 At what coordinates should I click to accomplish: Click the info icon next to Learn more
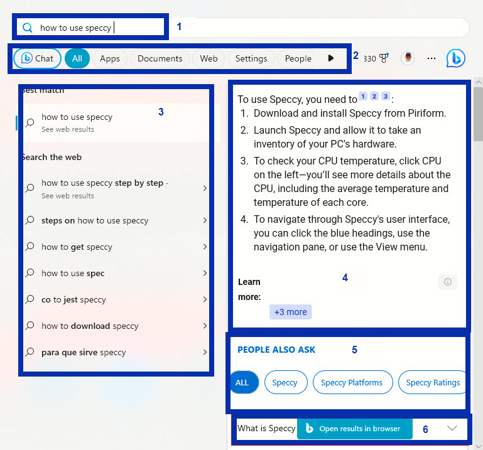(x=448, y=282)
